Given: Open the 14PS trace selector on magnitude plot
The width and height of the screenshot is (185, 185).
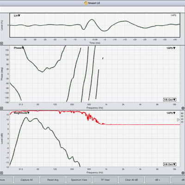Looking at the screenshot, I should [171, 113].
